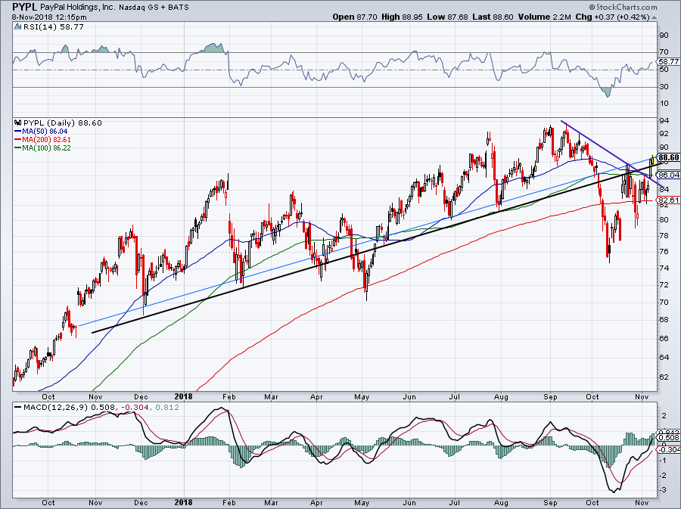
Task: Click Feb on the price panel date axis
Action: tap(229, 396)
